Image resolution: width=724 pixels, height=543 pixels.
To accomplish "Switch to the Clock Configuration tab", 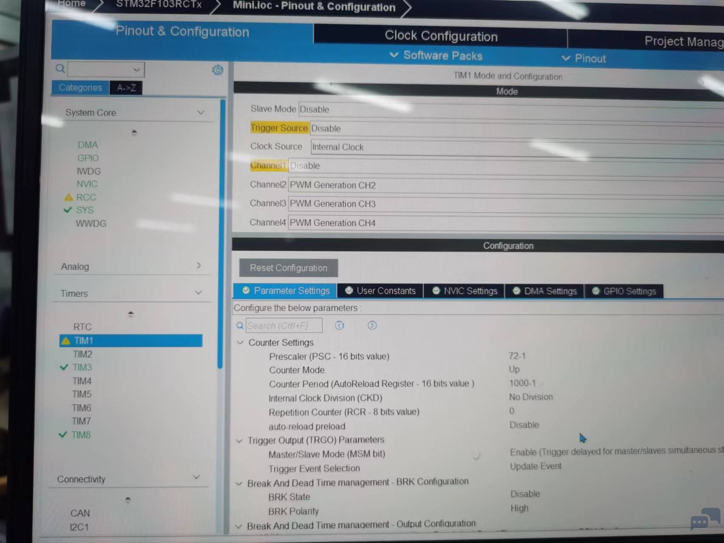I will tap(441, 36).
